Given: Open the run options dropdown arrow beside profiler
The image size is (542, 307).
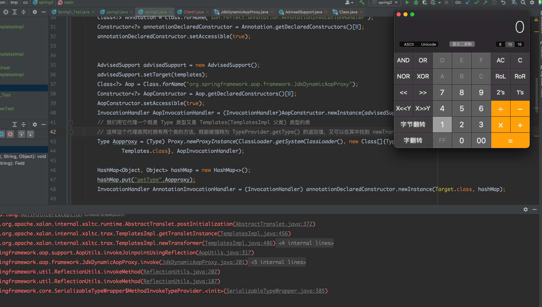Looking at the screenshot, I should coord(440,2).
